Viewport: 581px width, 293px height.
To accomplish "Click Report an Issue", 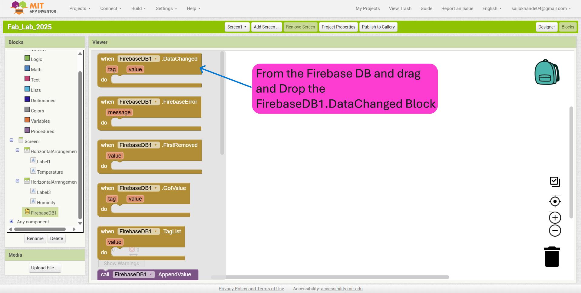I will coord(457,8).
